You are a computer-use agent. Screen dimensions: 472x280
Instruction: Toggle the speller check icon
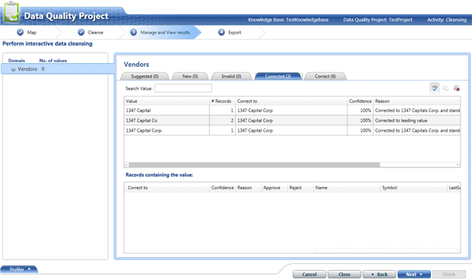(435, 88)
